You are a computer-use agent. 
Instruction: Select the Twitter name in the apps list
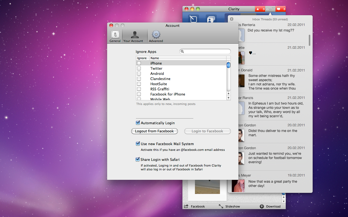click(x=156, y=68)
